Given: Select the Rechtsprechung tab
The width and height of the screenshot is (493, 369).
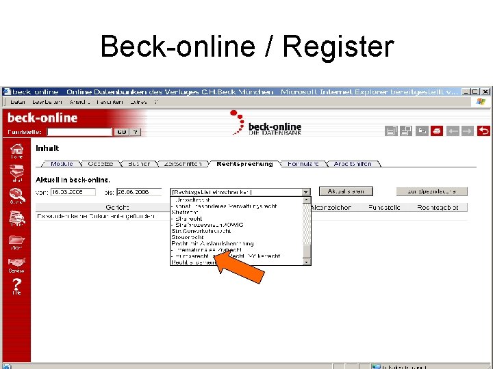Looking at the screenshot, I should pyautogui.click(x=244, y=164).
